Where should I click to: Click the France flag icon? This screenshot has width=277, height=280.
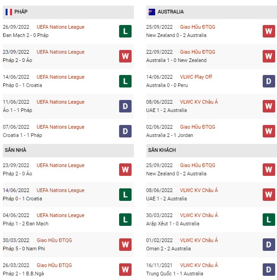pos(9,12)
